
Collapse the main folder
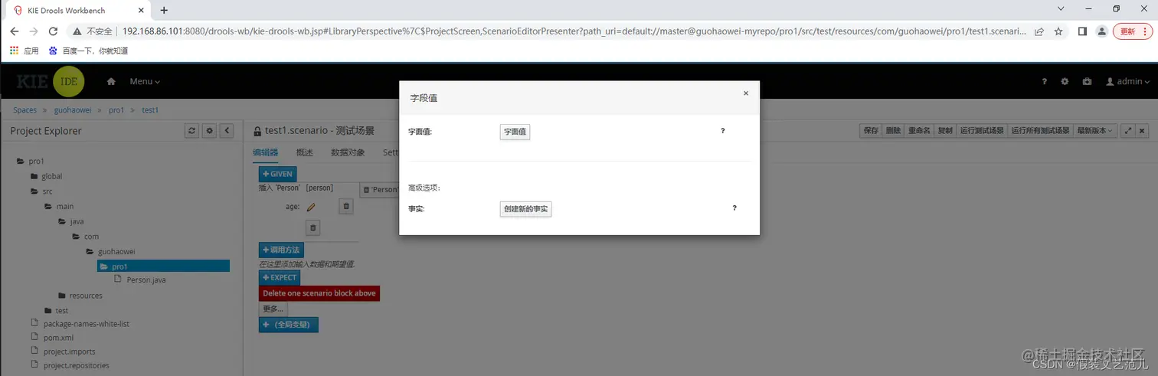59,206
